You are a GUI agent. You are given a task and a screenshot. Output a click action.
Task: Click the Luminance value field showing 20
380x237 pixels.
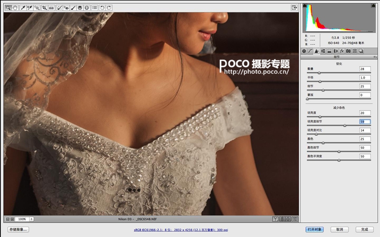(x=365, y=113)
